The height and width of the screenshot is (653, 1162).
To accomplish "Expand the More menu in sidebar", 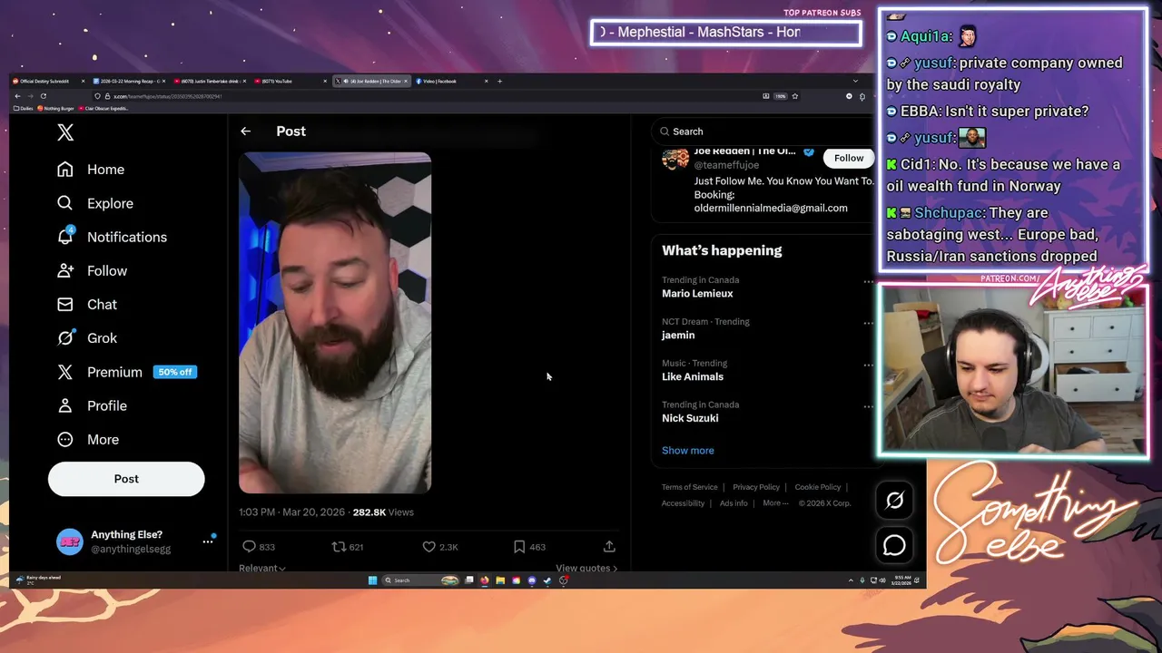I will tap(88, 439).
